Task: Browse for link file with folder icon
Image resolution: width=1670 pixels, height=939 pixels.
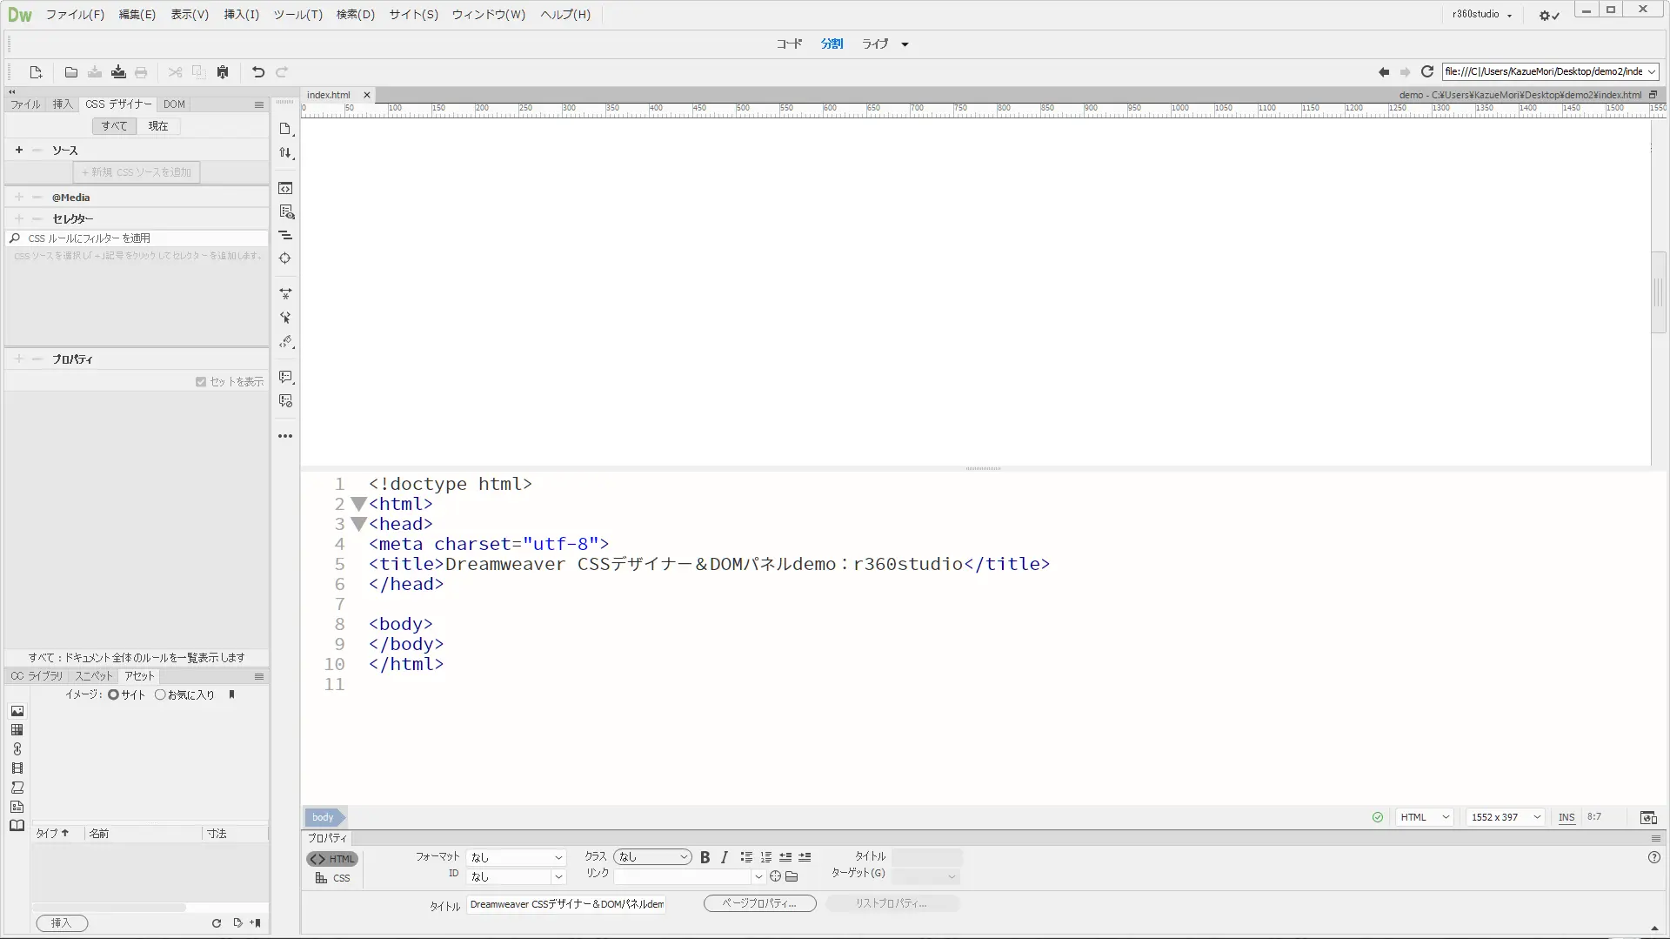Action: 792,876
